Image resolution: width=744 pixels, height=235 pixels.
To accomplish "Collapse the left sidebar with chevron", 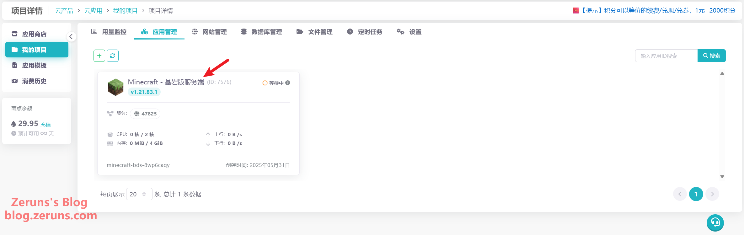I will click(x=71, y=37).
